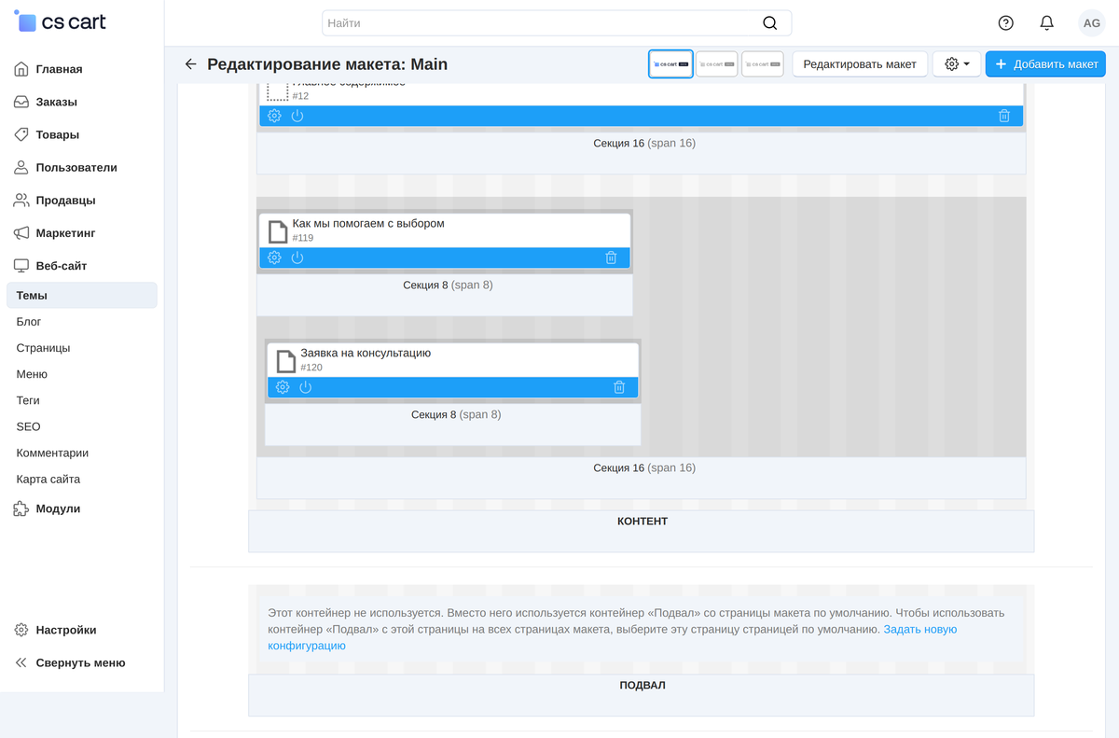Open settings gear for block #12
The height and width of the screenshot is (738, 1119).
click(274, 116)
